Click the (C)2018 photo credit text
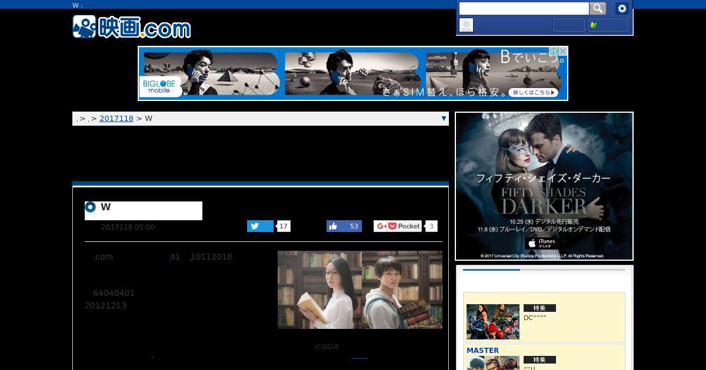 (327, 347)
